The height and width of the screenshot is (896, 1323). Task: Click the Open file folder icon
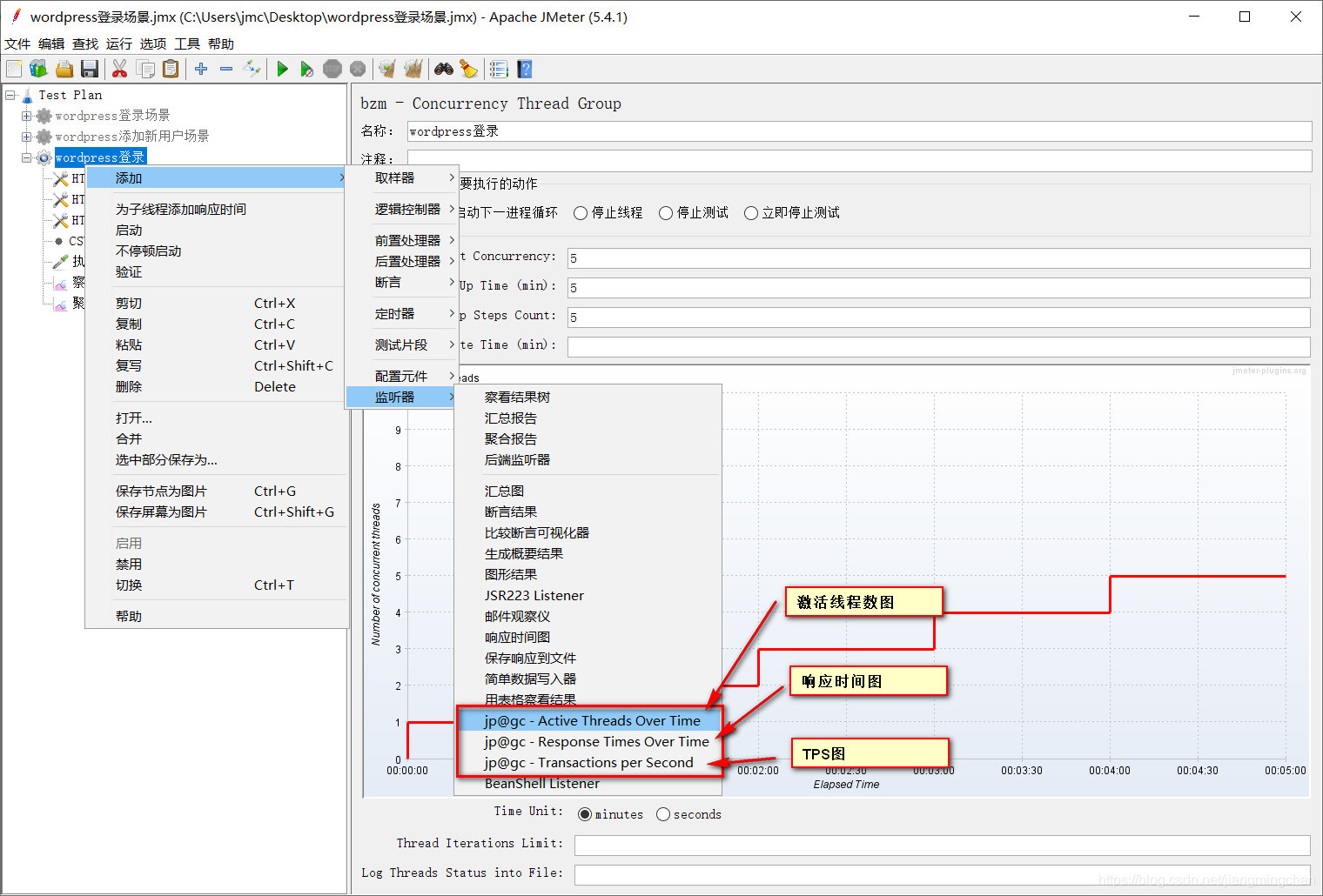[x=64, y=69]
